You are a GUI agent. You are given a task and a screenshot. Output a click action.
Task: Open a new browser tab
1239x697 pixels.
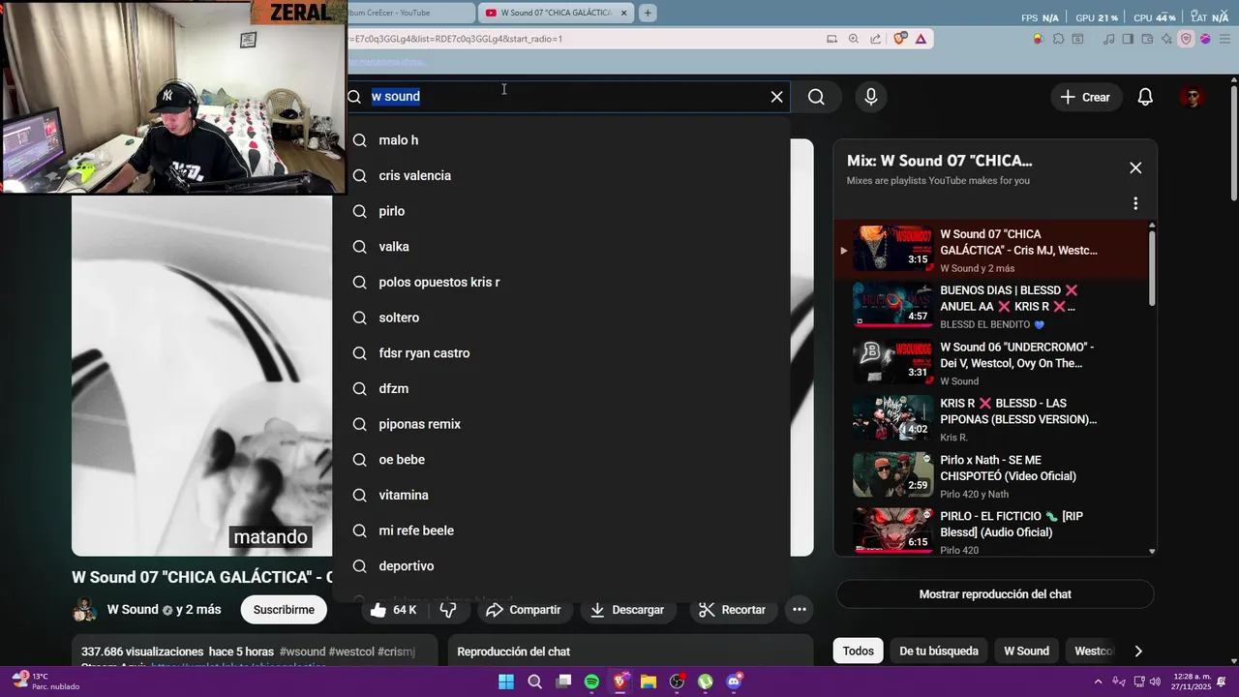click(648, 13)
